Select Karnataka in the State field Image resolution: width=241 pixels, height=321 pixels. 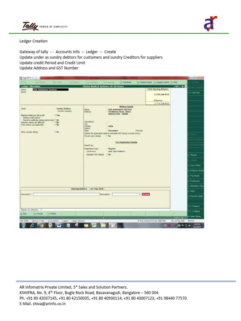coord(113,131)
